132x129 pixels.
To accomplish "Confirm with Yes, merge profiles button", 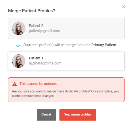I will point(78,115).
